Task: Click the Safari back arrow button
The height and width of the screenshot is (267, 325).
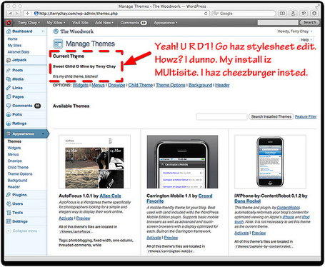Action: [11, 14]
